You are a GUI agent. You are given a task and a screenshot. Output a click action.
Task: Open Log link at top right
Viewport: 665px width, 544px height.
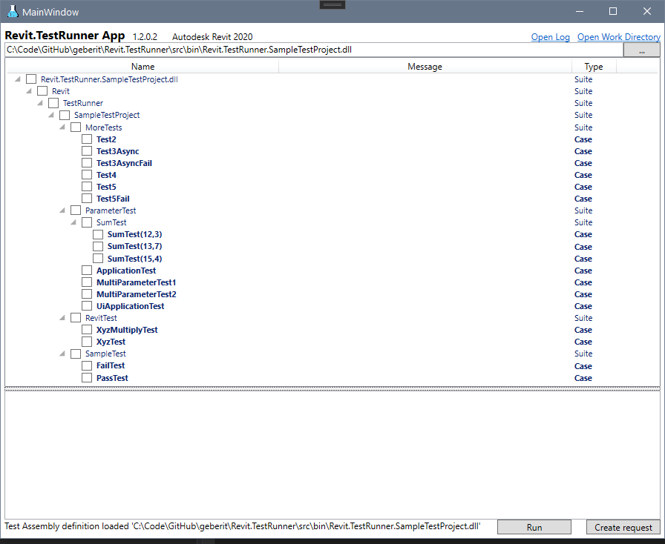[550, 37]
